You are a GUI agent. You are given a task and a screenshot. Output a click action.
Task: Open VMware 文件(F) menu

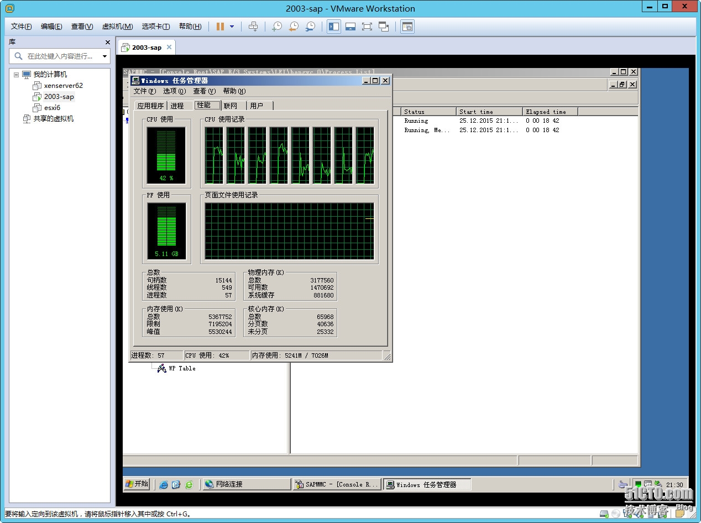[21, 27]
